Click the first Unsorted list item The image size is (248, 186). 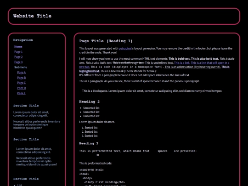tap(91, 108)
